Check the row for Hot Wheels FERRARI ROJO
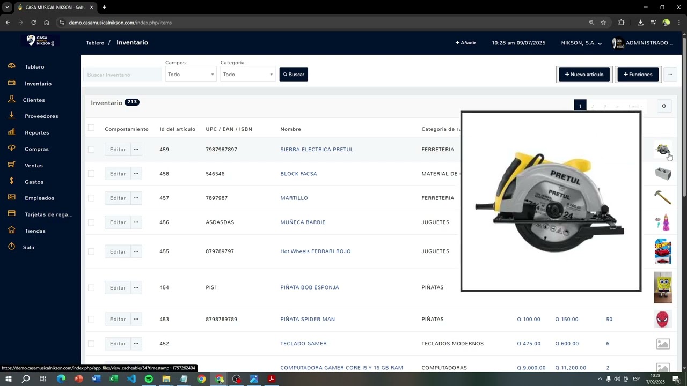Screen dimensions: 687x386 91,251
